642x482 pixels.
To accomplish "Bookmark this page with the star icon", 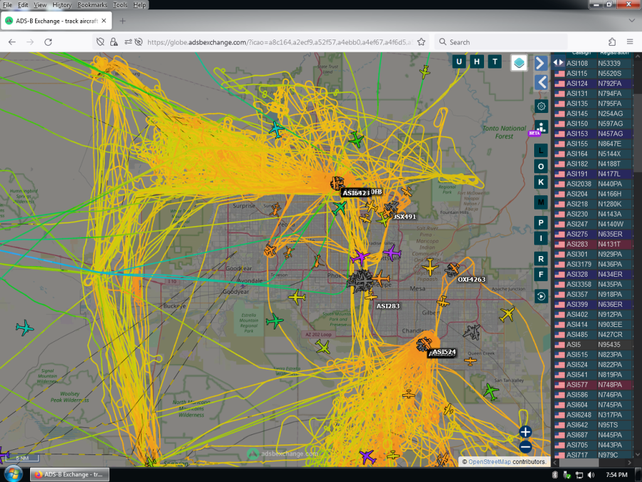I will pos(421,42).
